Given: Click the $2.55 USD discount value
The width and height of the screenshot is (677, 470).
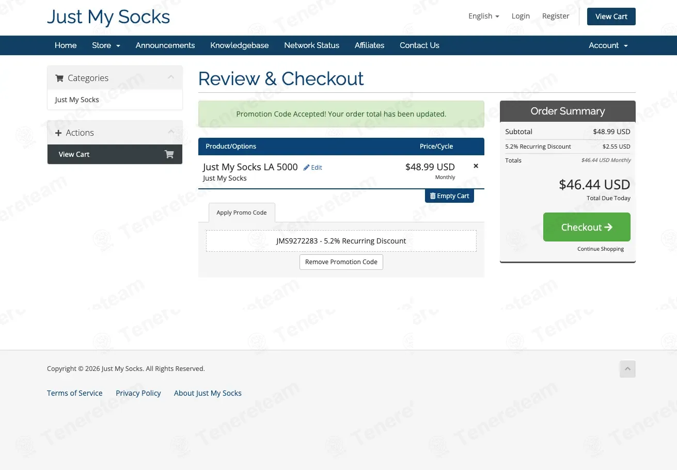Looking at the screenshot, I should pos(617,147).
